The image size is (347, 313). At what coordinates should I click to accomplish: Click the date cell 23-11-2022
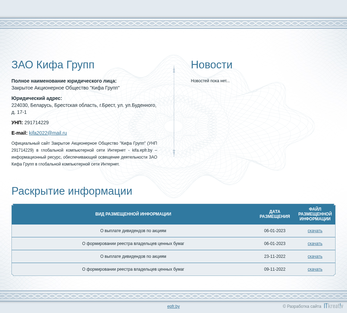pyautogui.click(x=274, y=256)
